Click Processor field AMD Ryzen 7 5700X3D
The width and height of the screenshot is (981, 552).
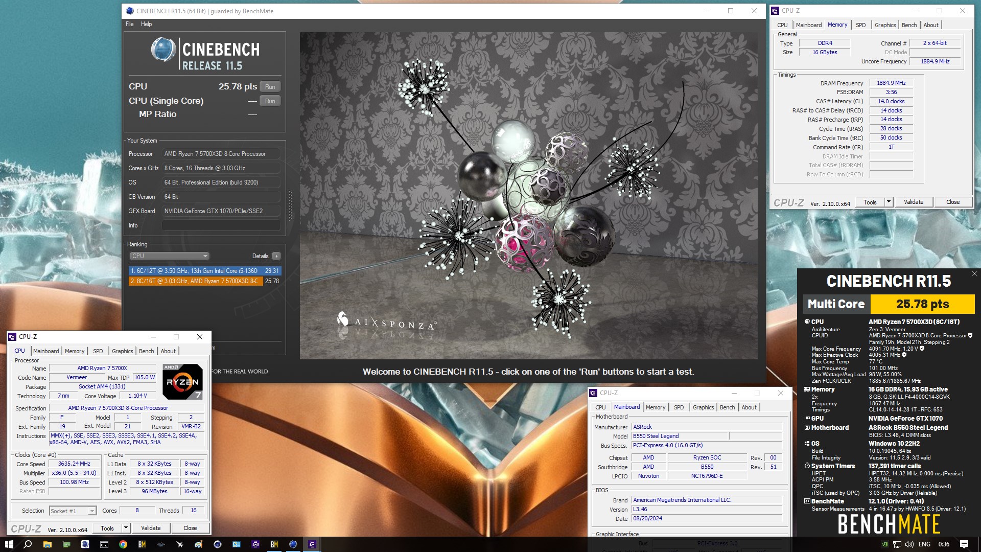221,154
